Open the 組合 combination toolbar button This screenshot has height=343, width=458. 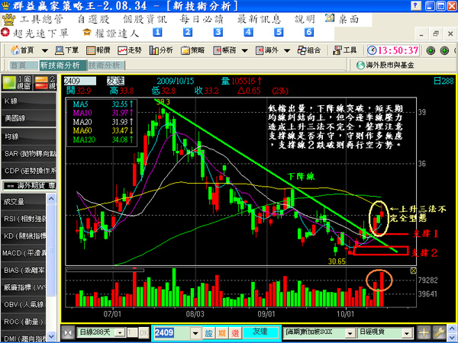coord(309,50)
